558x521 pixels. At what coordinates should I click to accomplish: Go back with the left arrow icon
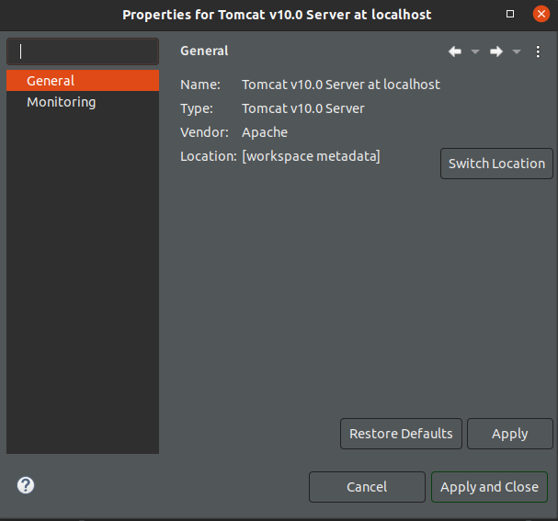(x=454, y=51)
